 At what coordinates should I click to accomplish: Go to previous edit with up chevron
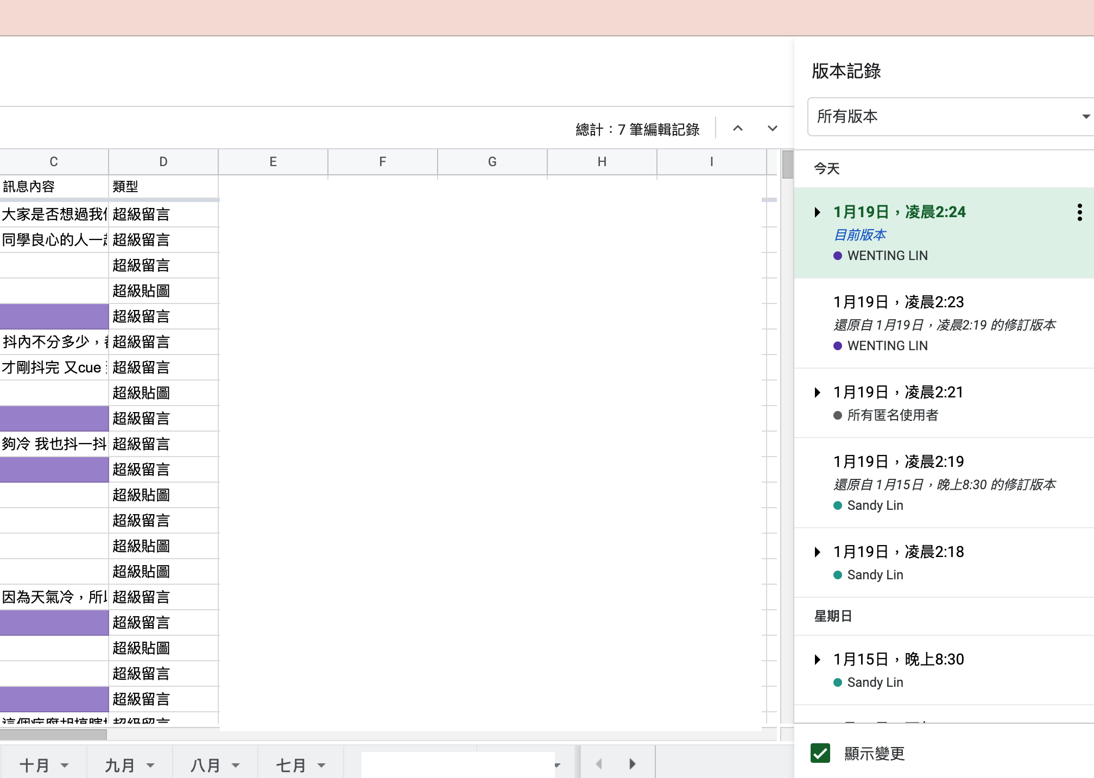coord(738,129)
